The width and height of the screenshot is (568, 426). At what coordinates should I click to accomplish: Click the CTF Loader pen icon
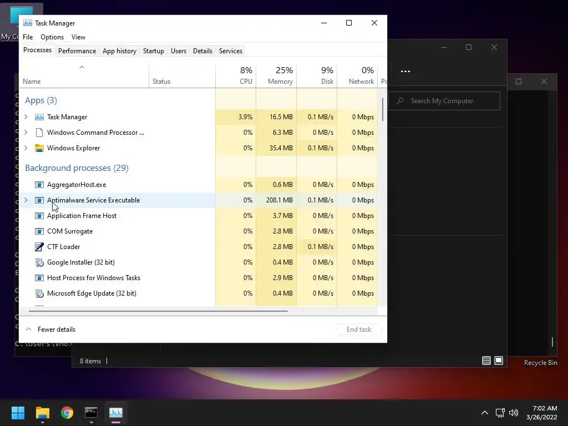point(39,247)
